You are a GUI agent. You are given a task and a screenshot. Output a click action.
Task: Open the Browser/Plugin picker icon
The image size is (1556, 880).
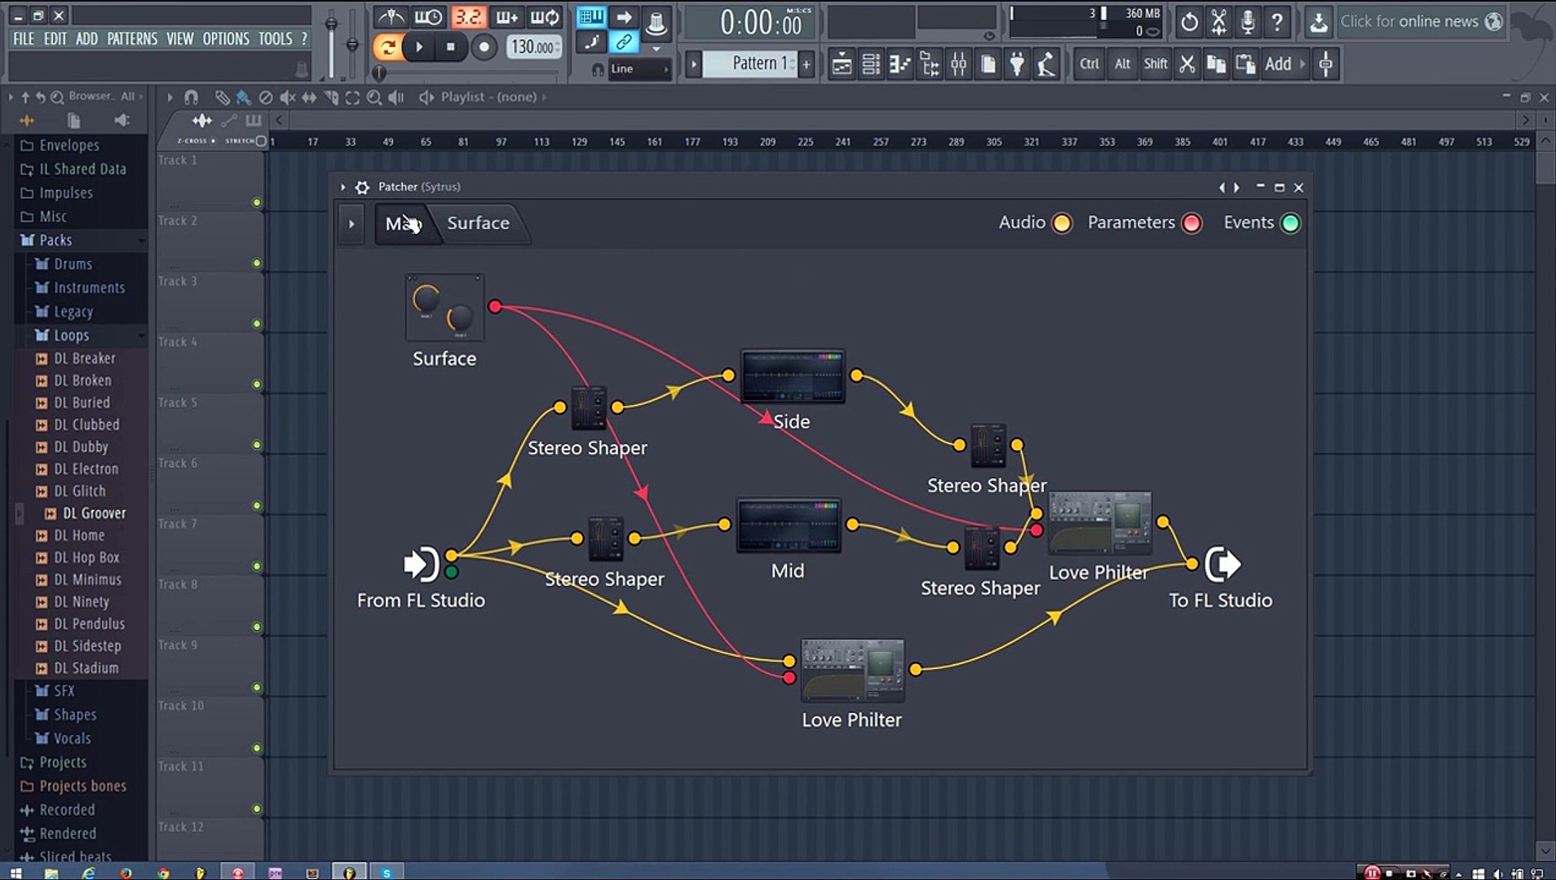click(x=930, y=64)
